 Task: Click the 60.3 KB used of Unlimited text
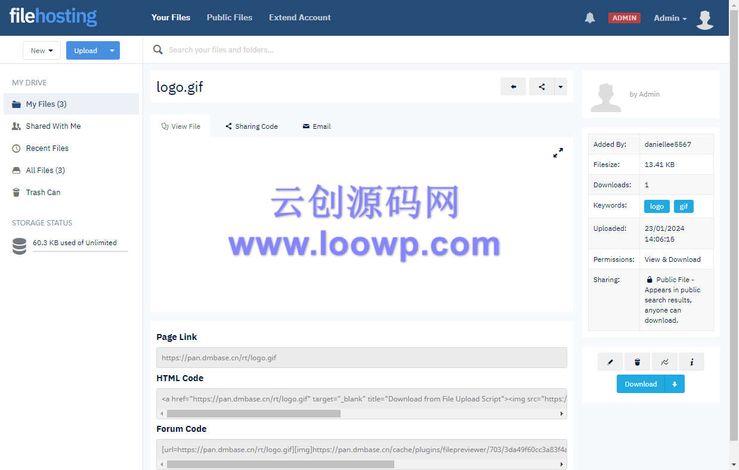coord(75,243)
